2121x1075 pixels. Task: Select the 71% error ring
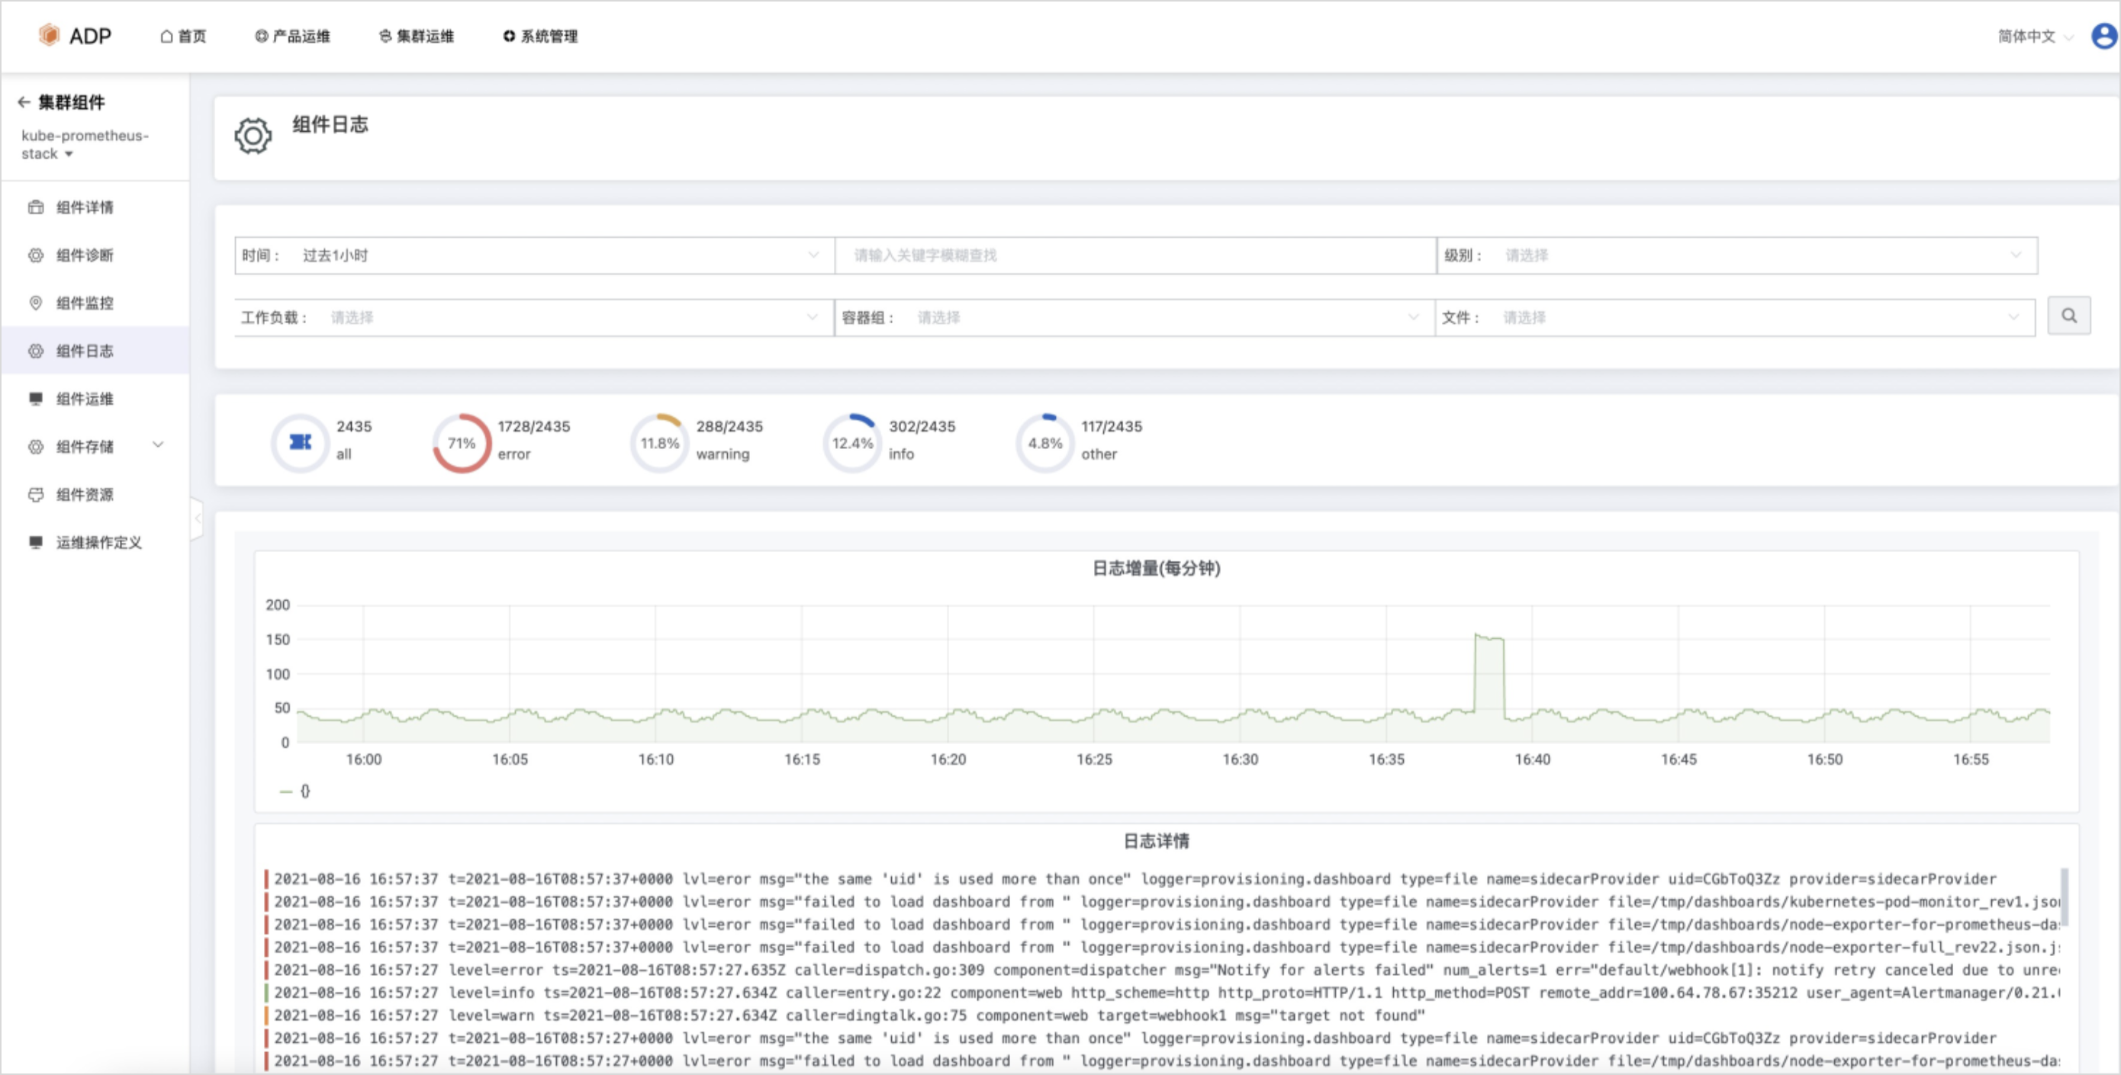click(x=462, y=442)
